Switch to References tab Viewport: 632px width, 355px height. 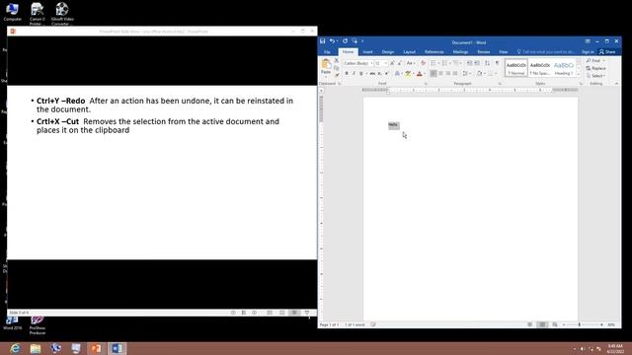pos(434,52)
